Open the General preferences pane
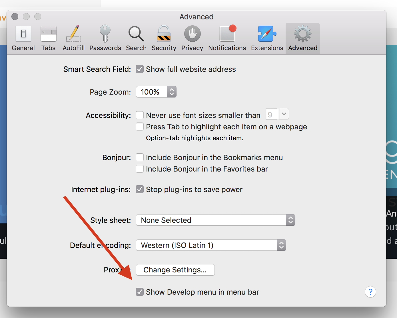The image size is (397, 318). coord(23,38)
